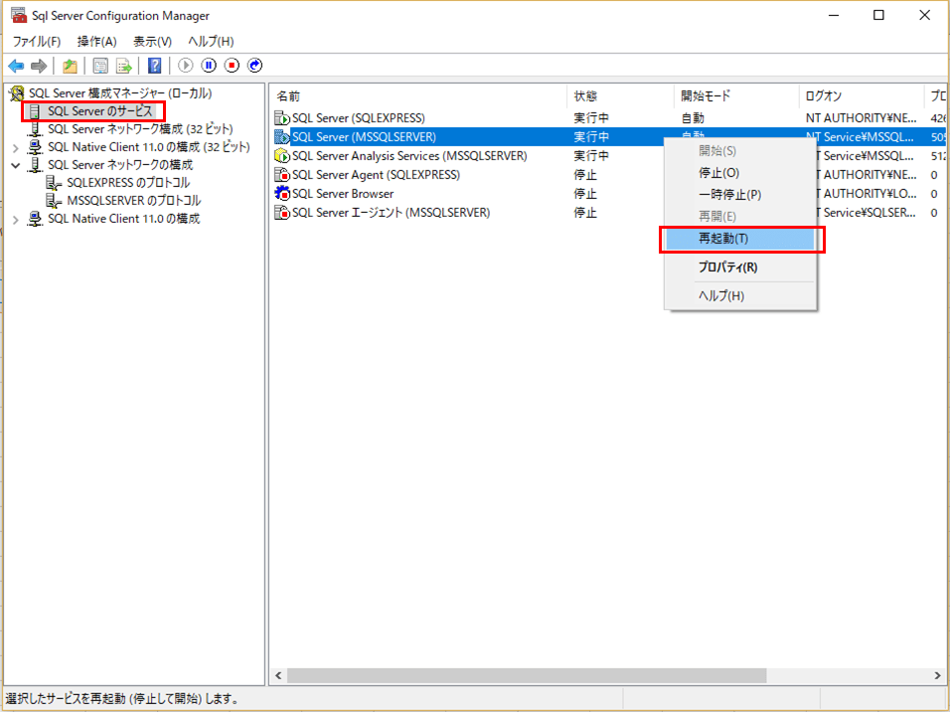Open プロパティ(R) from the context menu
950x712 pixels.
[x=727, y=267]
